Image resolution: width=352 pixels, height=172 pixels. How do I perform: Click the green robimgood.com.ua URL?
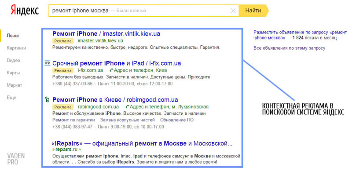(x=98, y=106)
